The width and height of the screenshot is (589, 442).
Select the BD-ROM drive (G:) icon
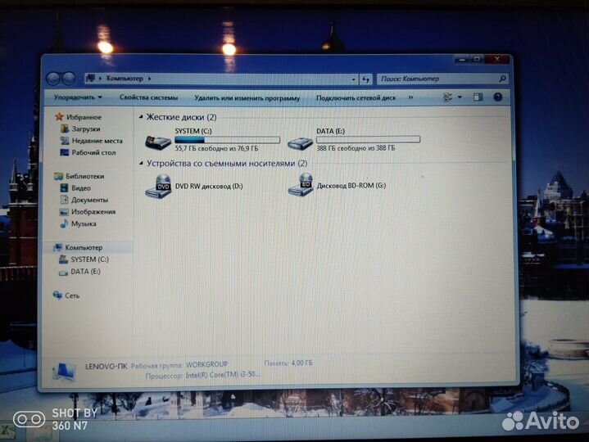[301, 185]
